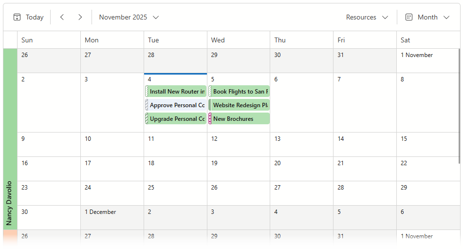The image size is (463, 249).
Task: Select the November 19 day cell
Action: 238,171
